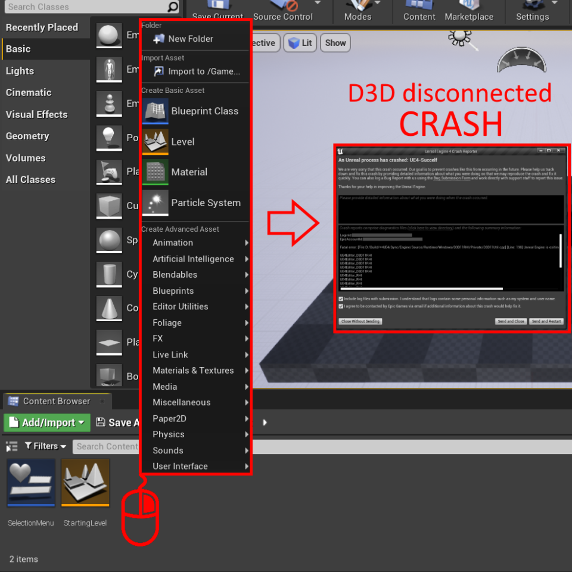This screenshot has width=572, height=572.
Task: Switch to the Content Browser tab
Action: pyautogui.click(x=57, y=401)
